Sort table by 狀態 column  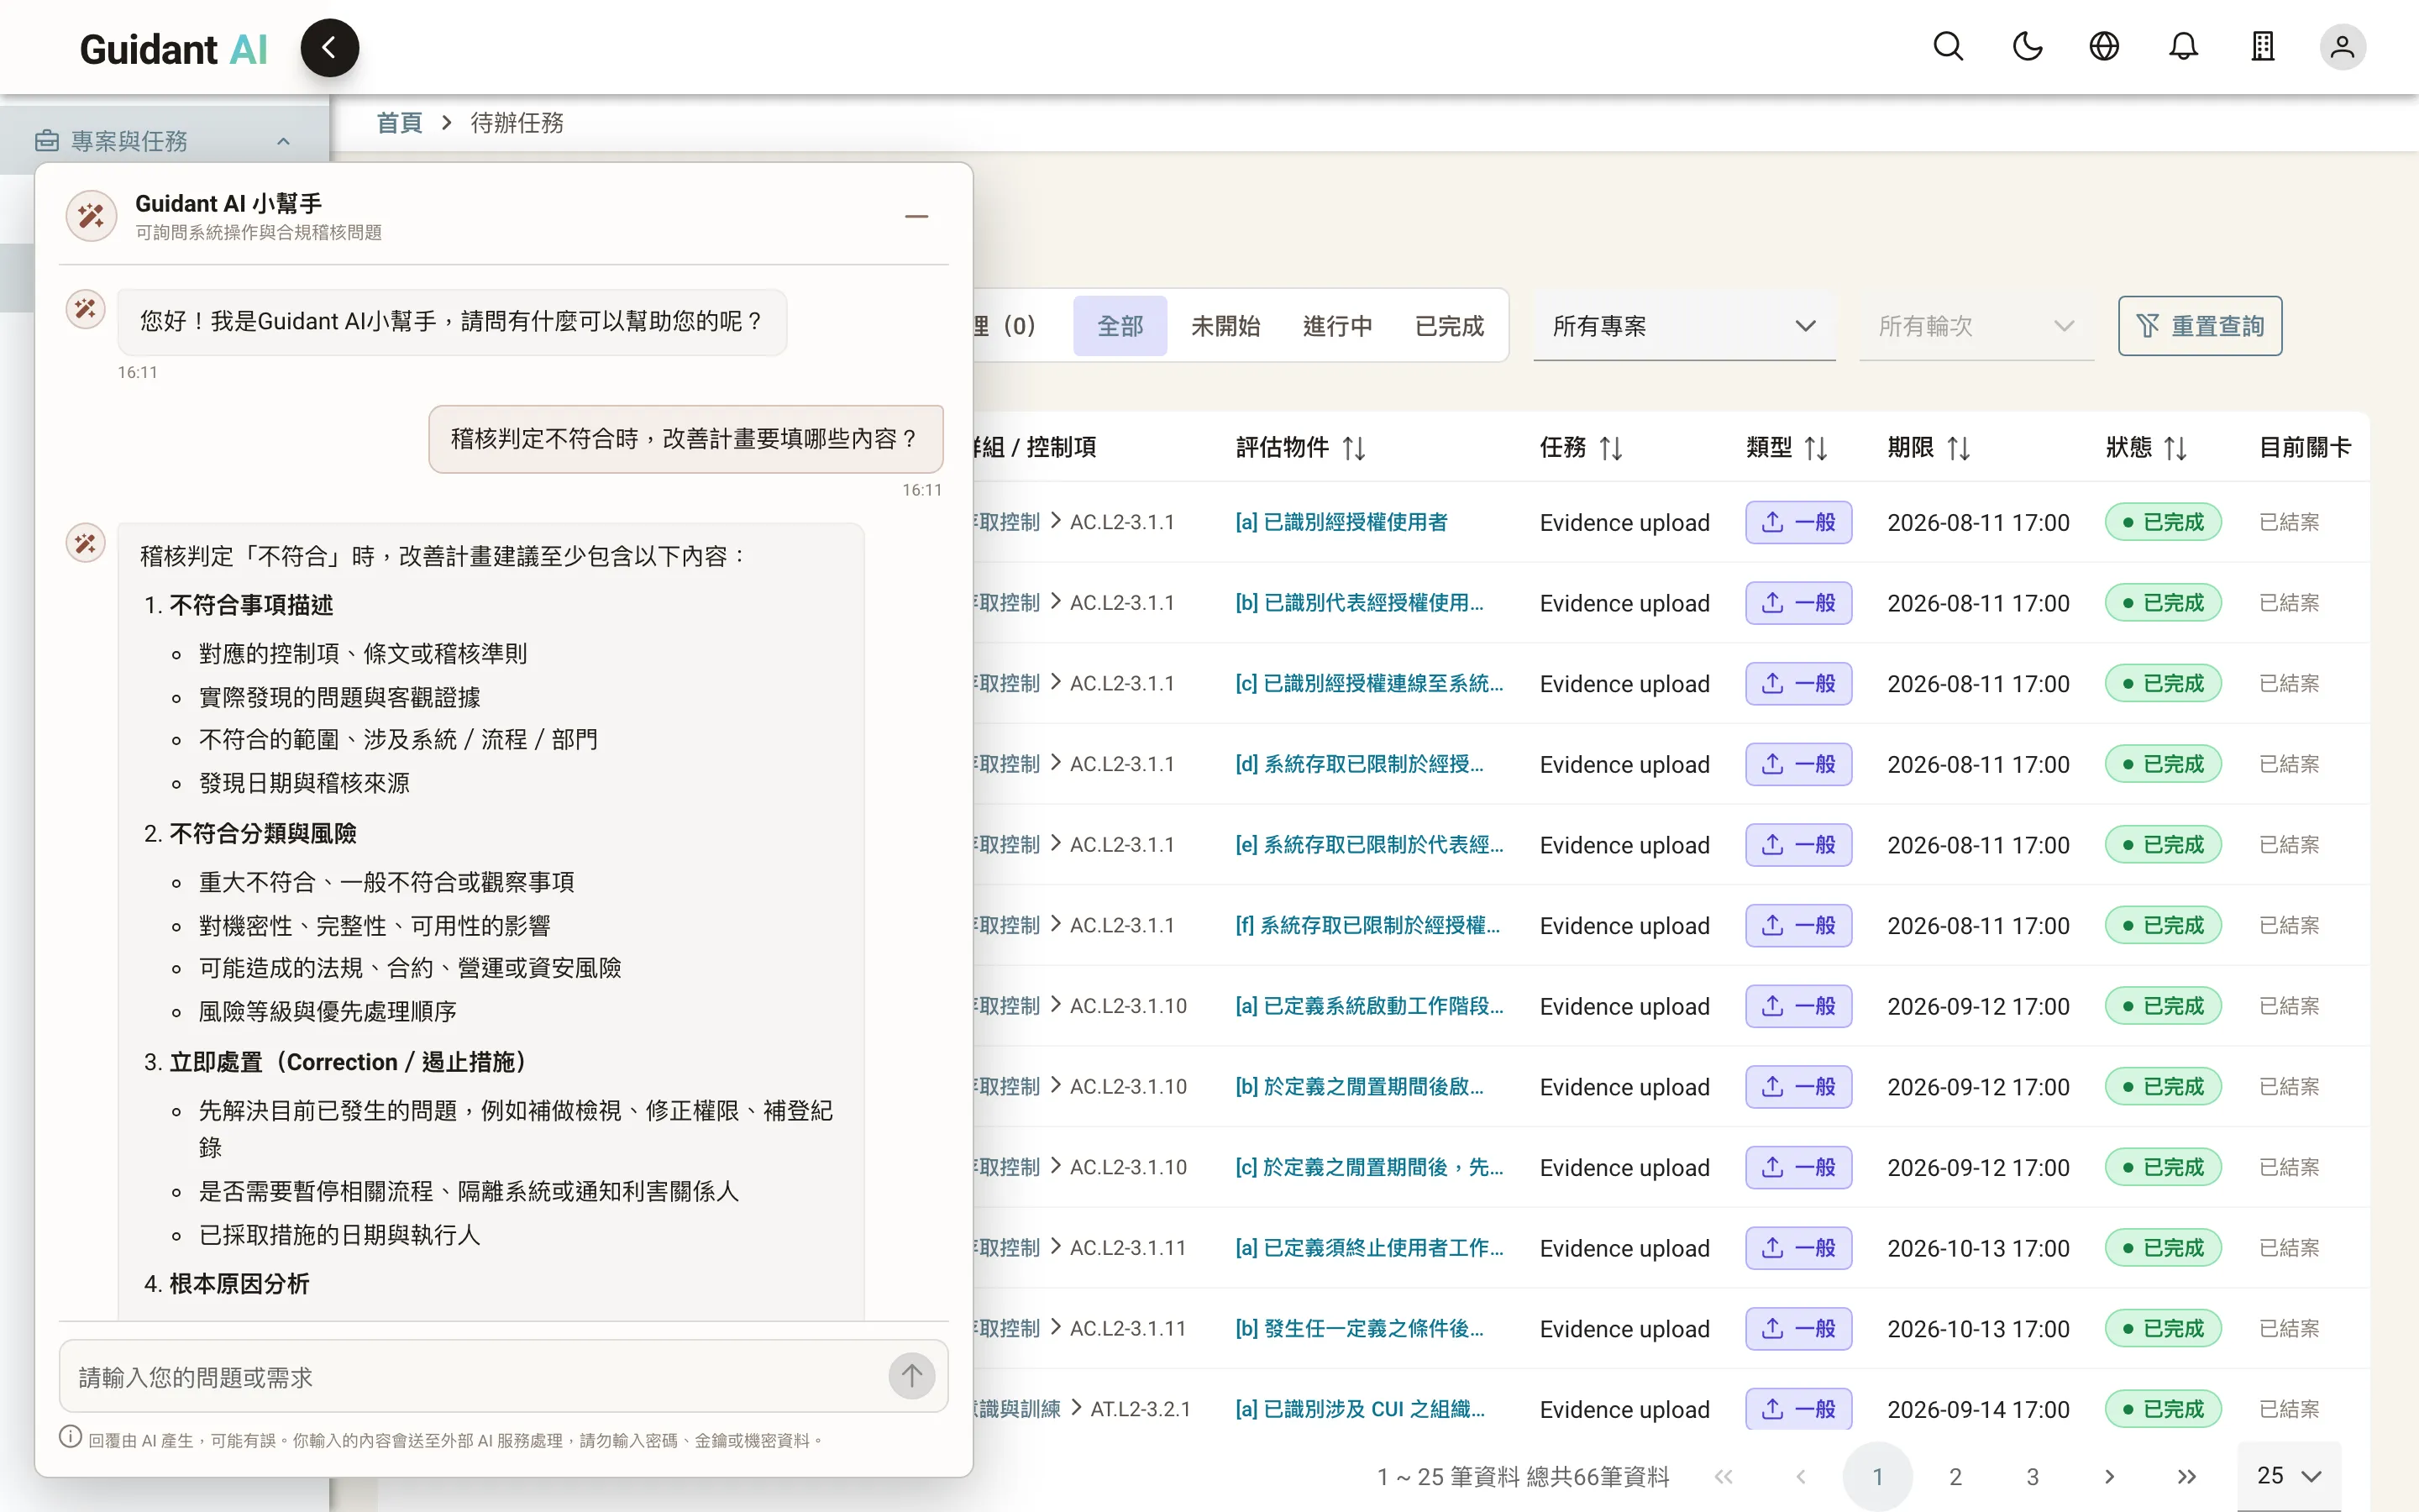(2175, 448)
